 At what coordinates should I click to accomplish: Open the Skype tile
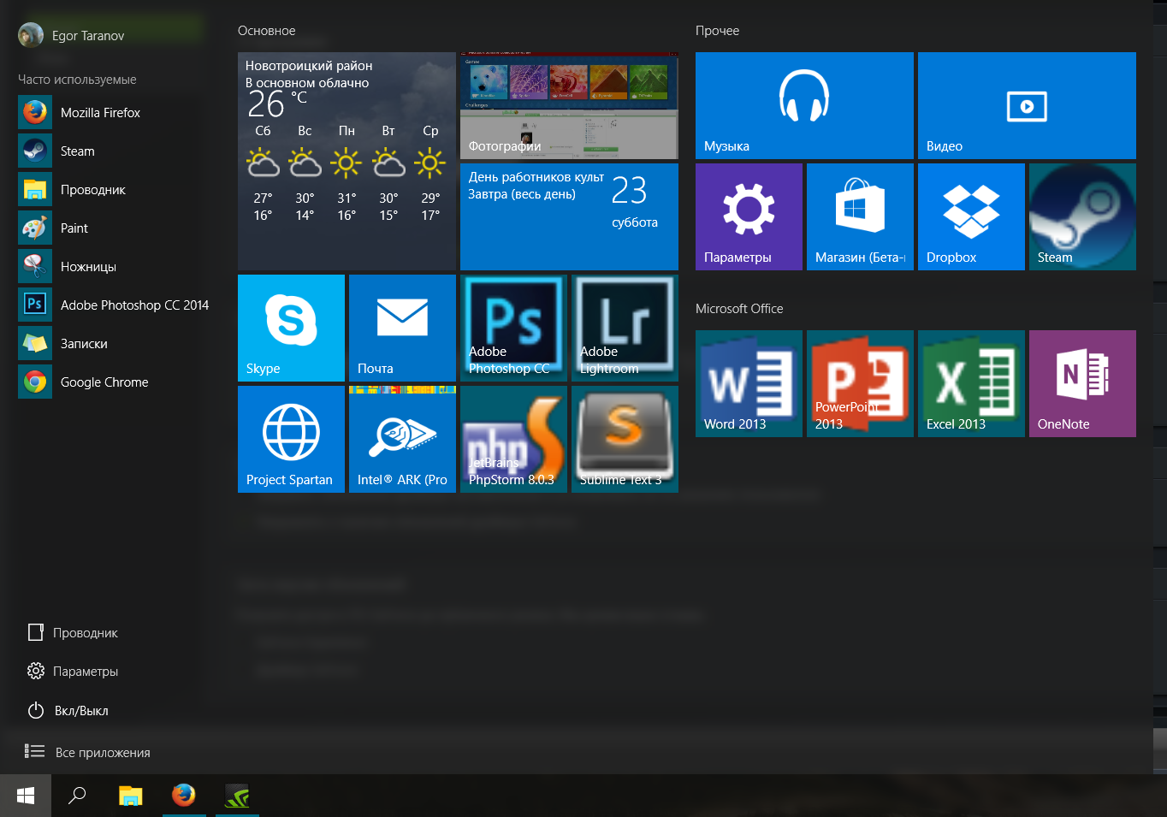click(x=291, y=328)
